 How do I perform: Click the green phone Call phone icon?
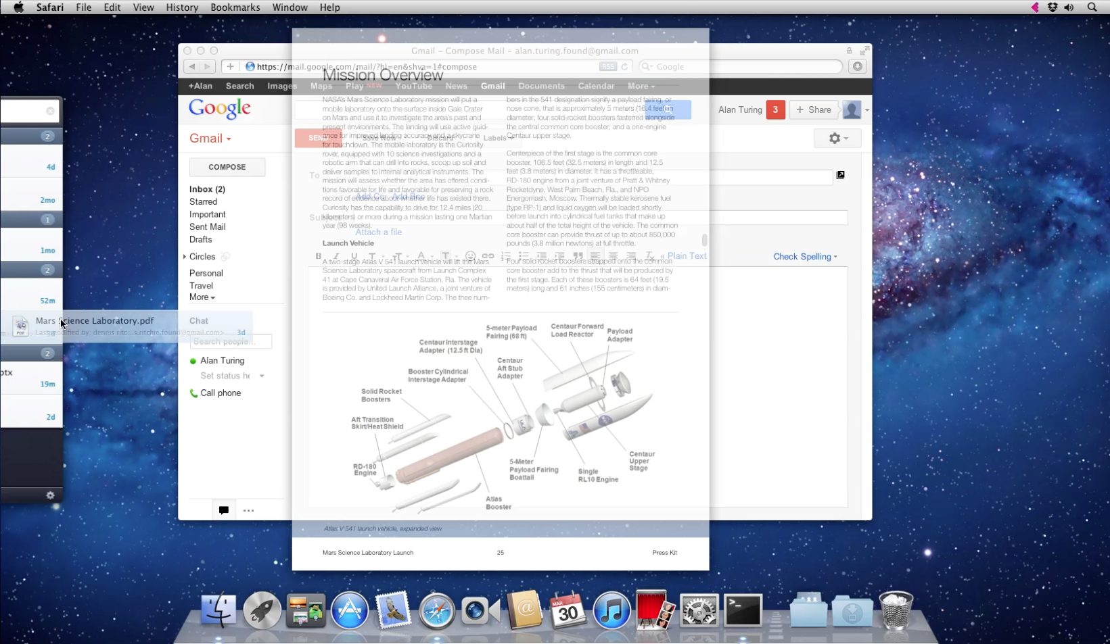[193, 393]
